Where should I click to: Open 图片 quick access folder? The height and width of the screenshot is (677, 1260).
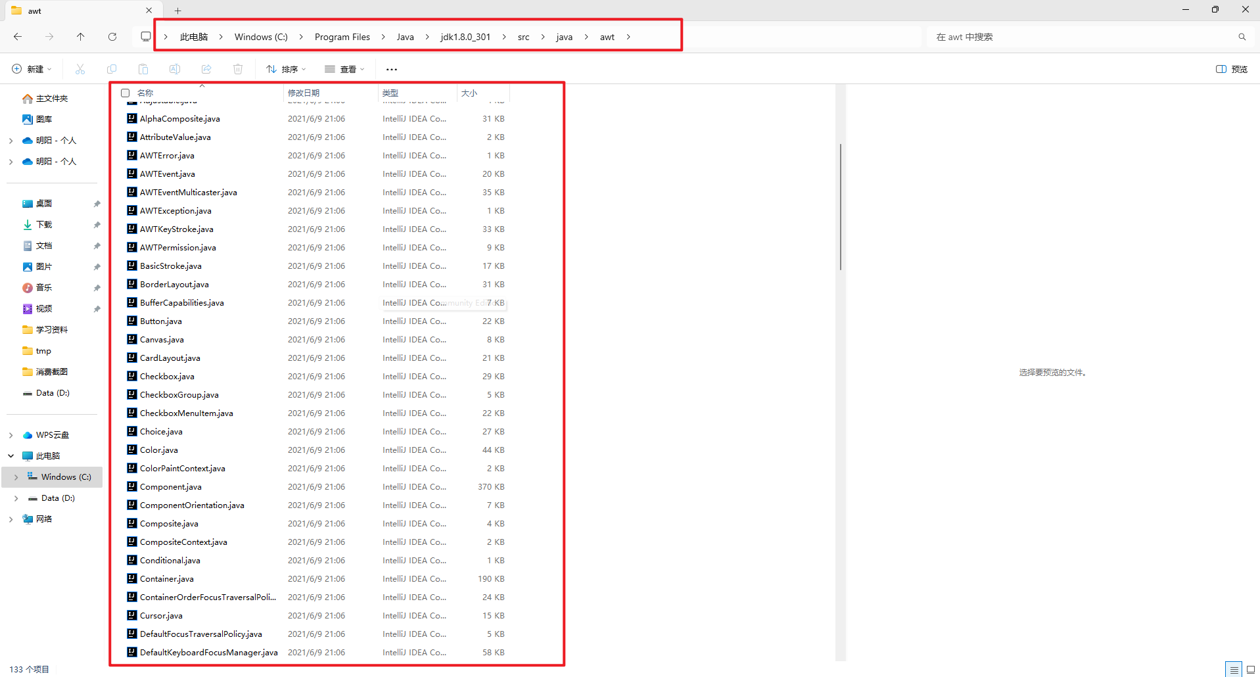click(44, 267)
